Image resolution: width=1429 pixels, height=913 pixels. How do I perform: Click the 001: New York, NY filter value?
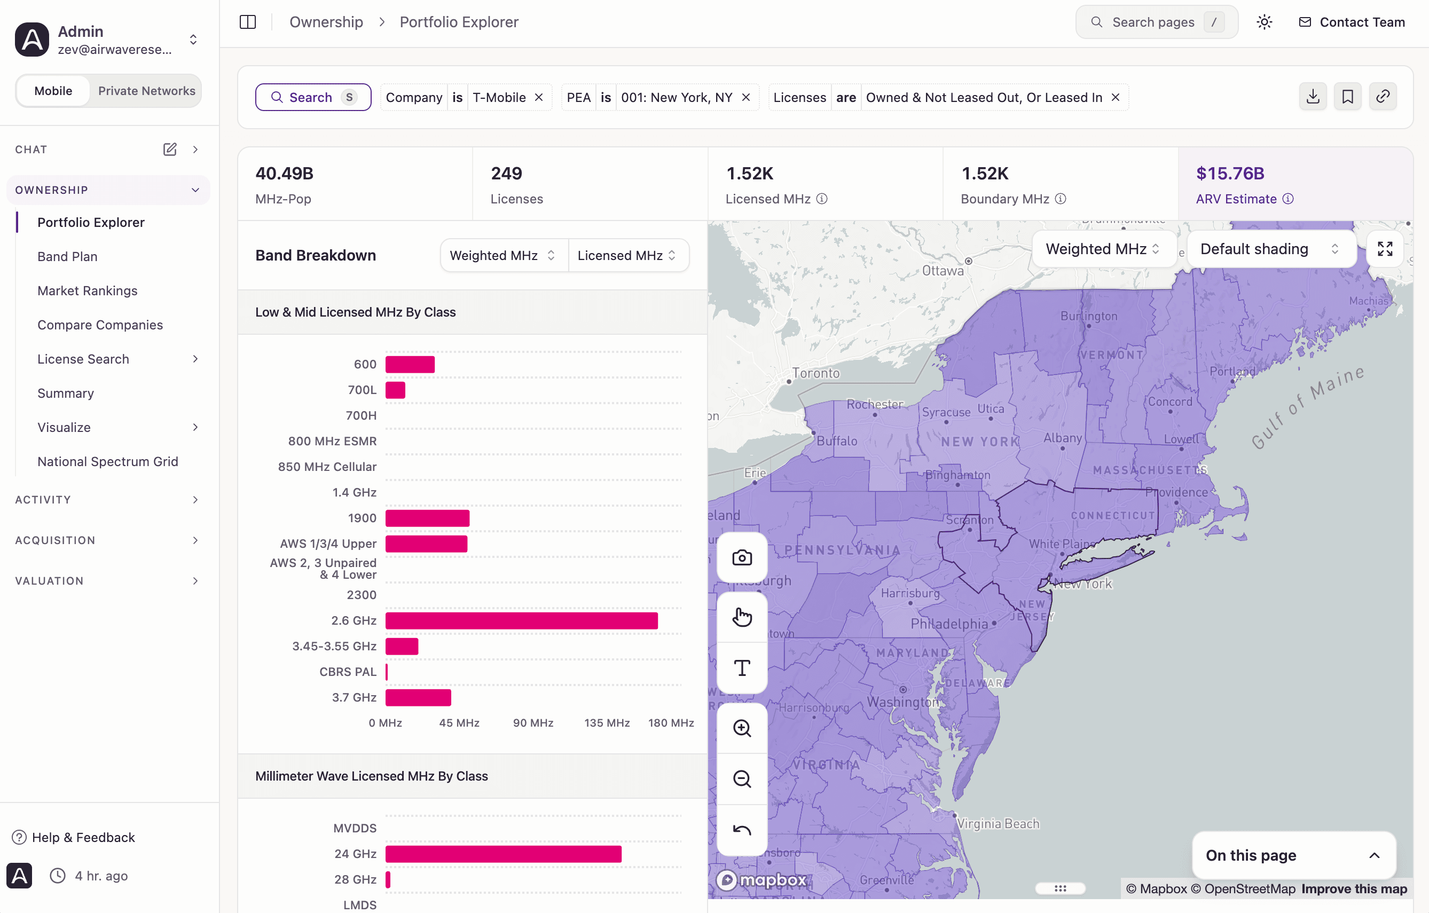[x=677, y=97]
